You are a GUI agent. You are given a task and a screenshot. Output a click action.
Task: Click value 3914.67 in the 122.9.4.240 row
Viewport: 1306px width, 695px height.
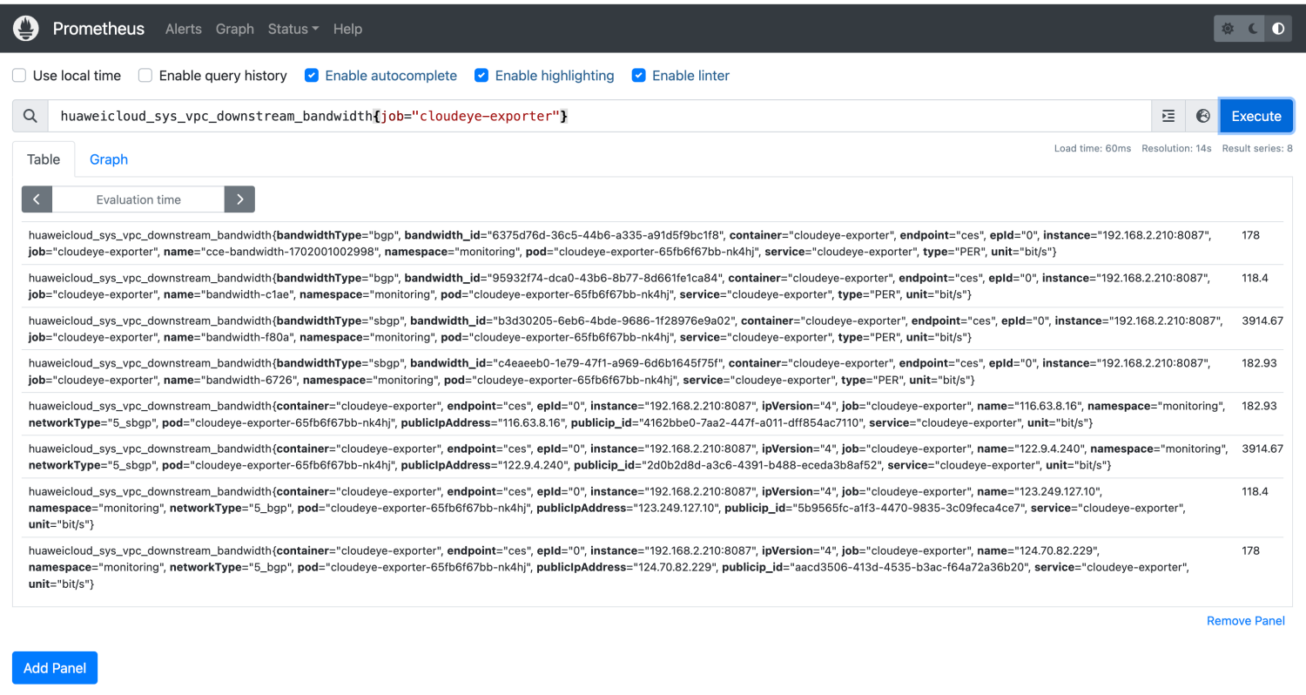pos(1262,449)
